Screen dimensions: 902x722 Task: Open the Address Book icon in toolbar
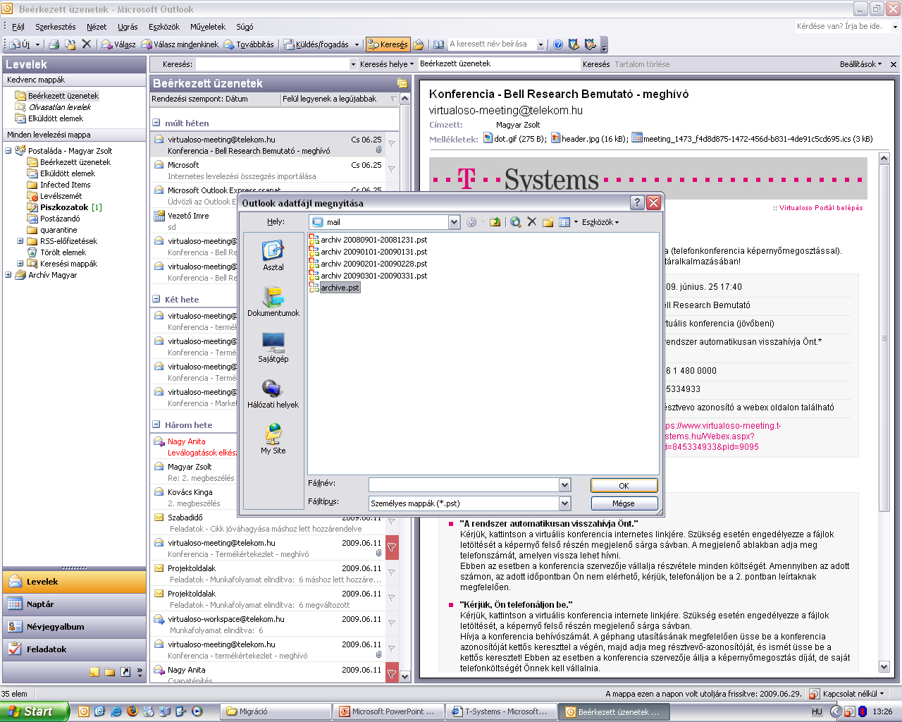click(438, 44)
